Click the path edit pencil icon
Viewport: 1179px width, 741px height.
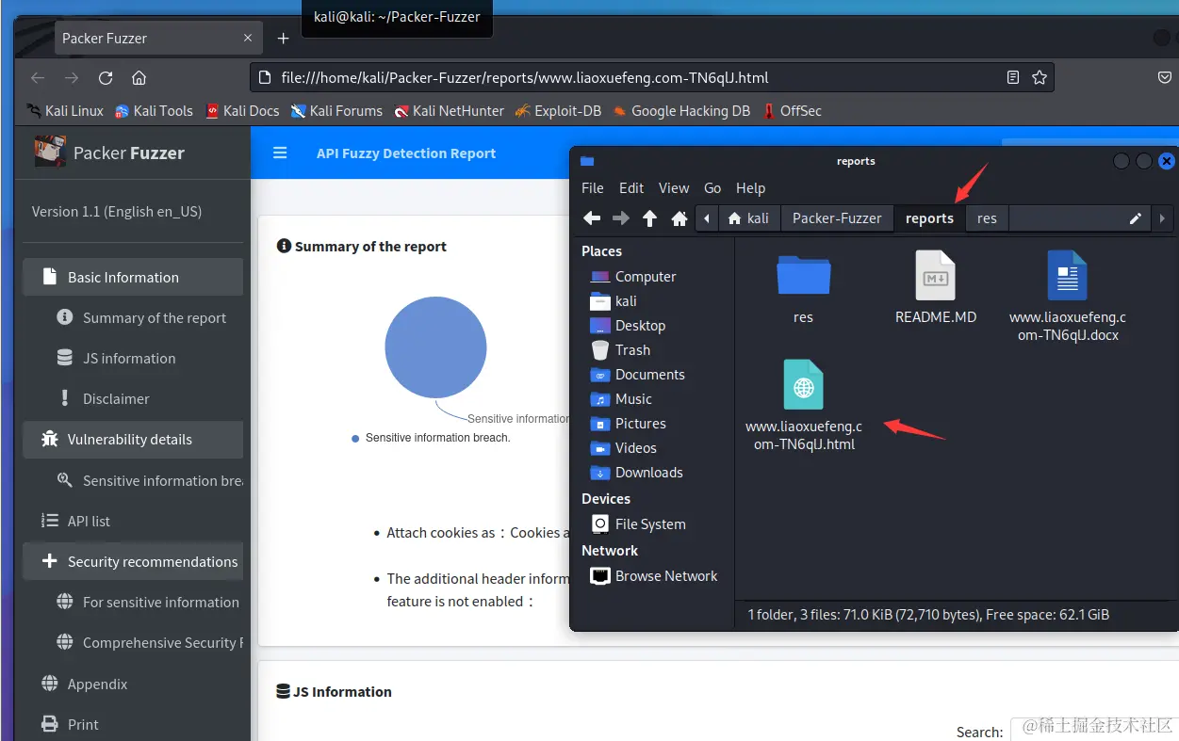tap(1136, 218)
